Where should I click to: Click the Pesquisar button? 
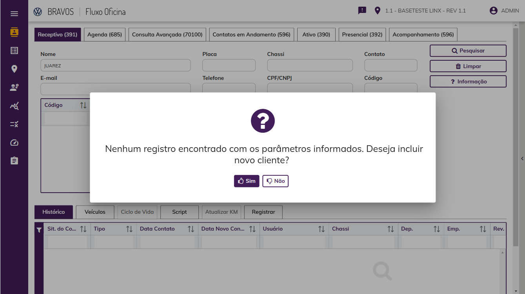point(468,51)
